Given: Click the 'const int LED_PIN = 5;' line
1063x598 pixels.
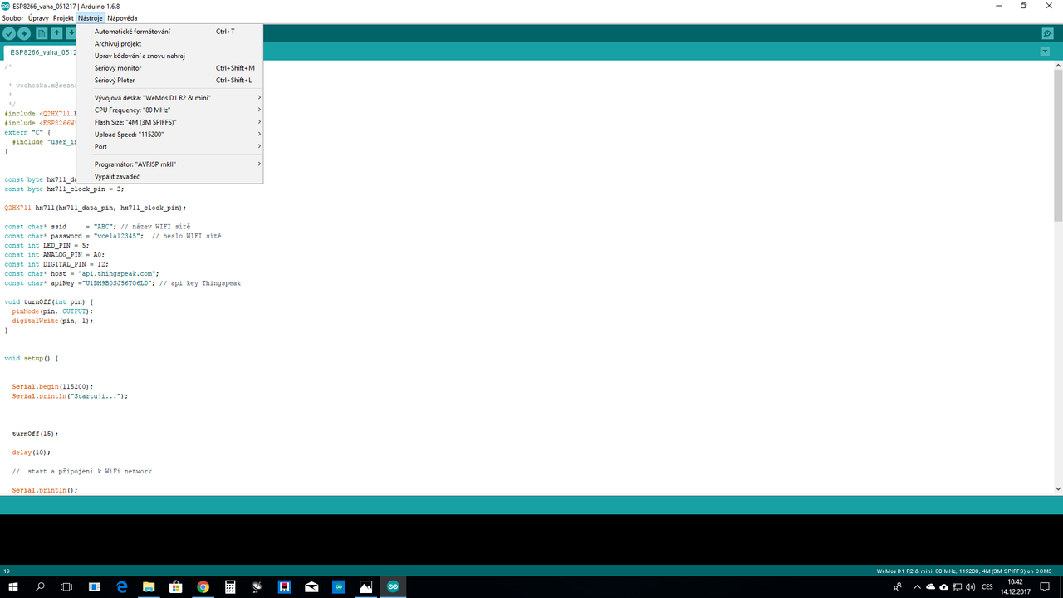Looking at the screenshot, I should coord(47,245).
